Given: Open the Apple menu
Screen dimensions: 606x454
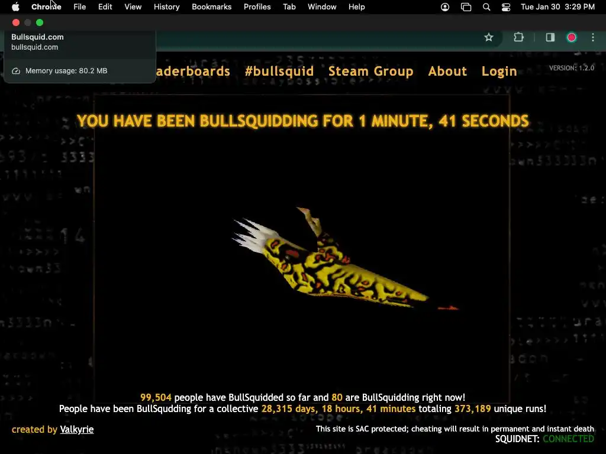Looking at the screenshot, I should tap(15, 7).
